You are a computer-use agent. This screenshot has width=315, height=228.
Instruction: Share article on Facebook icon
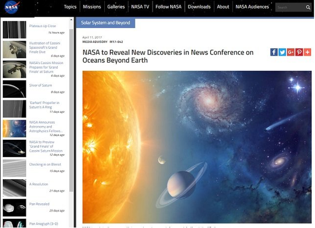point(274,52)
